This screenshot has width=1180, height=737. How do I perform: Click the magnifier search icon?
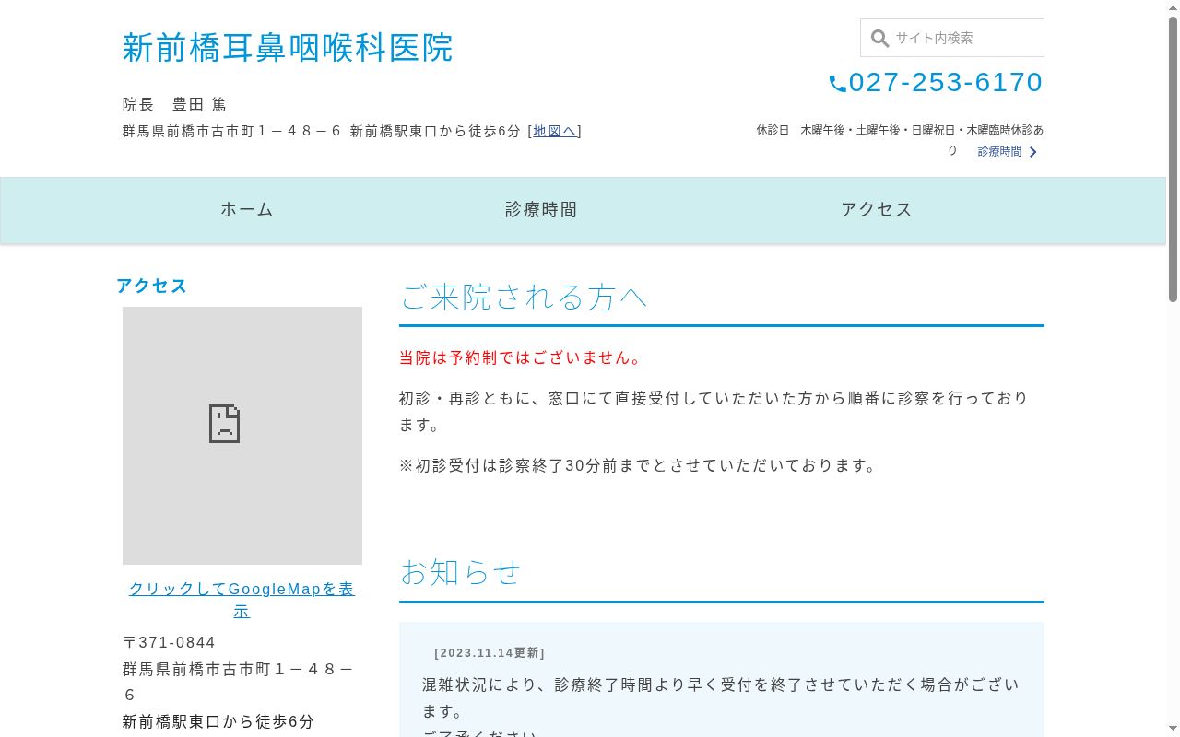click(x=879, y=39)
